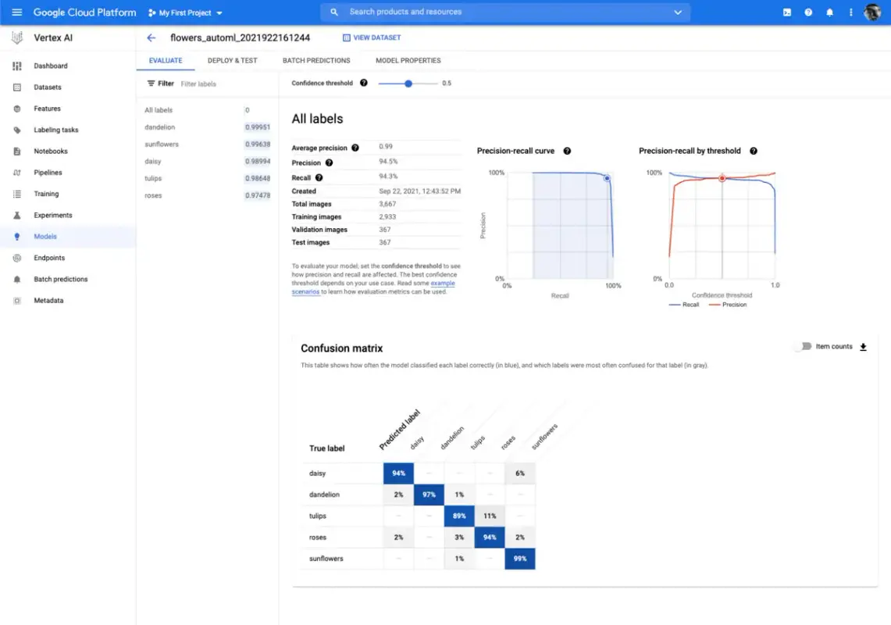Open the My First Project selector
The image size is (891, 625).
tap(184, 12)
